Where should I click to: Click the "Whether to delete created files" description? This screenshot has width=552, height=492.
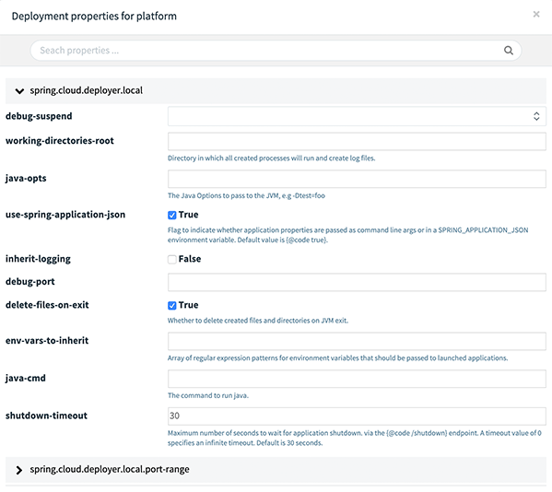click(258, 321)
